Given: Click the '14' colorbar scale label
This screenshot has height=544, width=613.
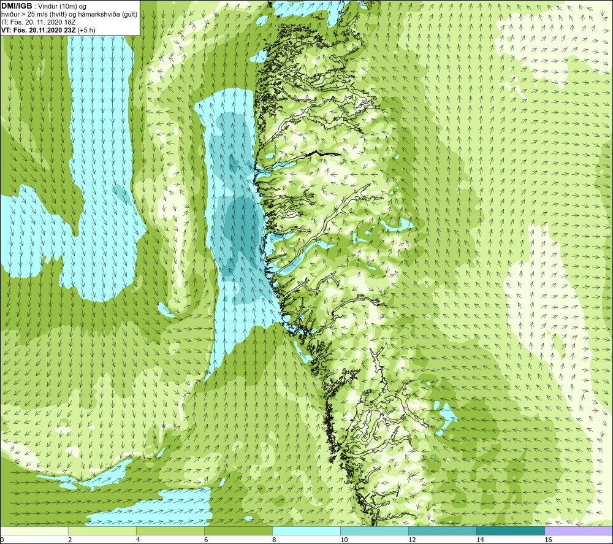Looking at the screenshot, I should point(480,540).
